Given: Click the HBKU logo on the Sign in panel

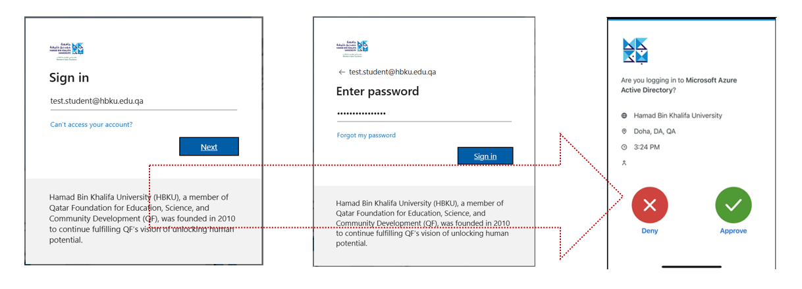Looking at the screenshot, I should pos(67,51).
